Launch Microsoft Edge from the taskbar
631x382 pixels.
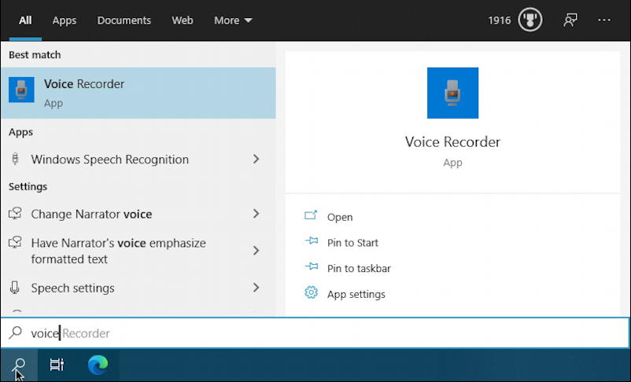(x=98, y=365)
